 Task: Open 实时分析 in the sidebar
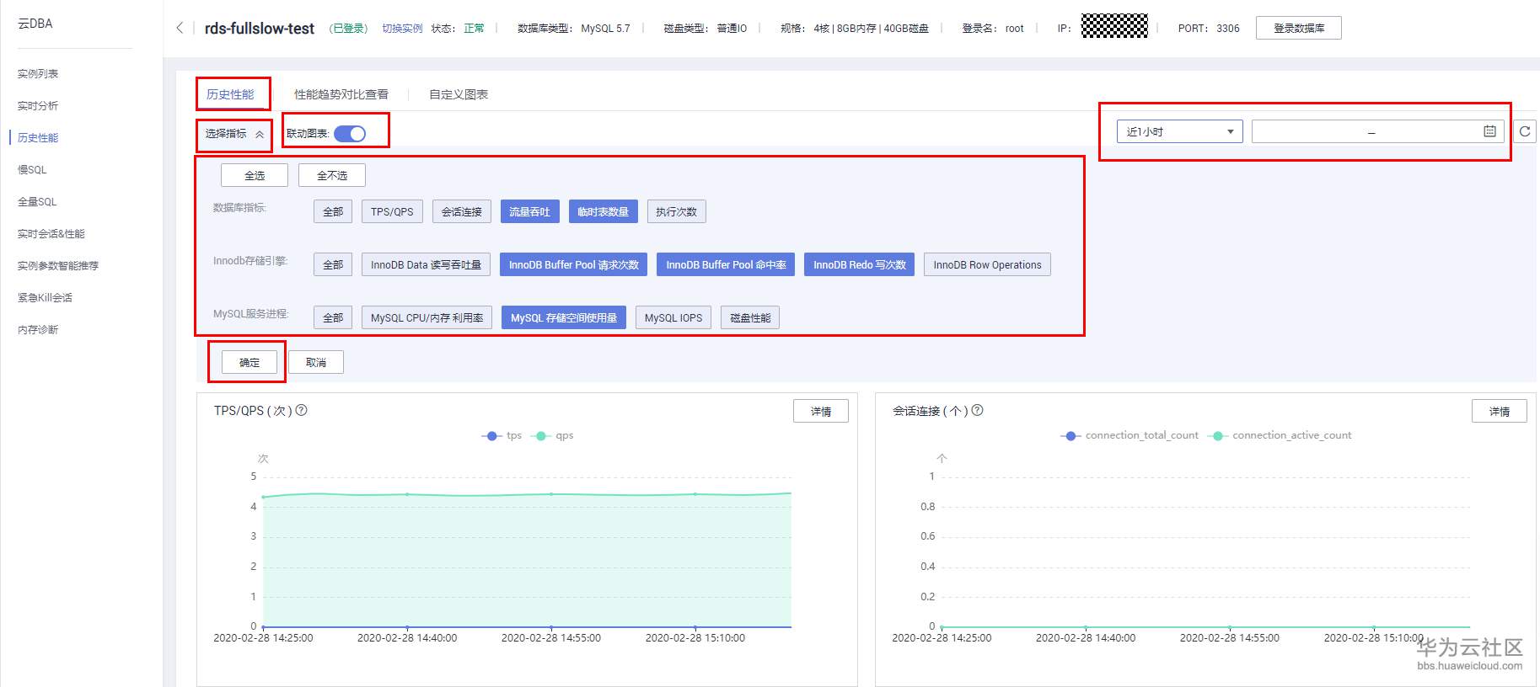tap(38, 105)
